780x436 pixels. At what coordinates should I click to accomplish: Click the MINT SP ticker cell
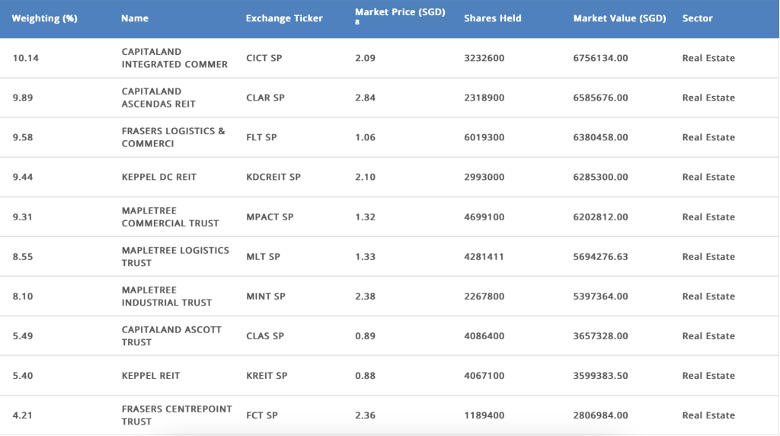[265, 297]
